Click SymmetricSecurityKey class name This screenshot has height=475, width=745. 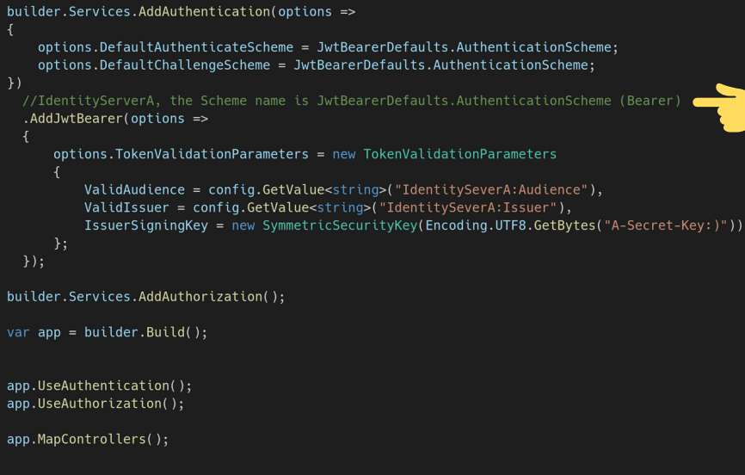[340, 225]
